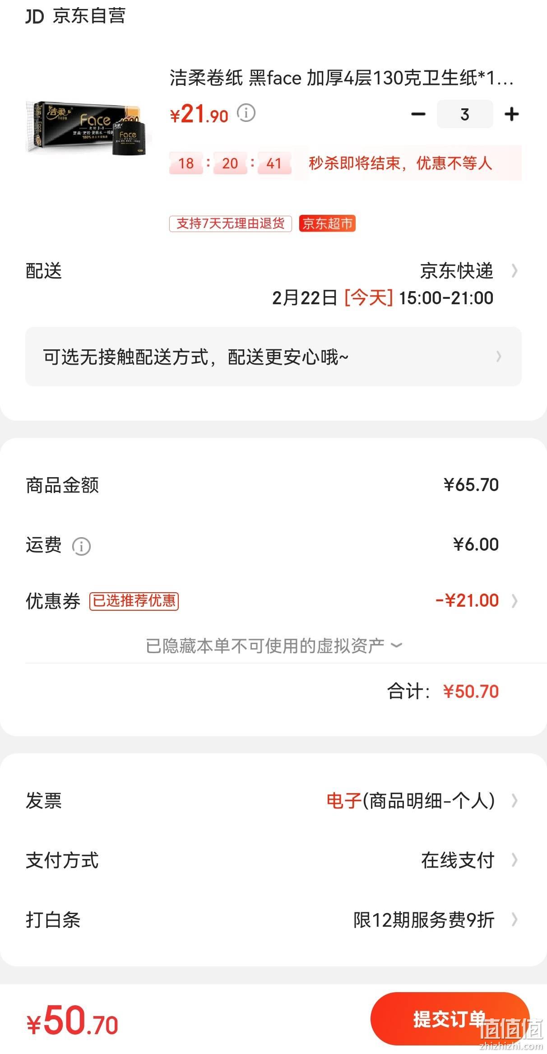Click the info icon beside price ¥21.90
Screen dimensions: 547x1054
pos(246,113)
